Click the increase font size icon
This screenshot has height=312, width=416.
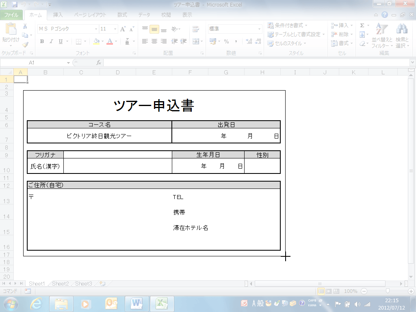pyautogui.click(x=123, y=29)
